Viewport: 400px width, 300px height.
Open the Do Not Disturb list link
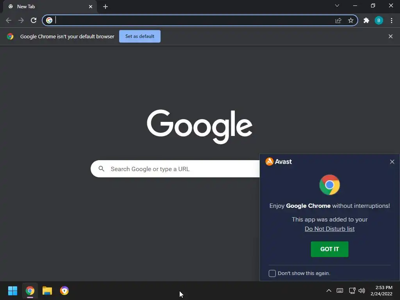(x=330, y=229)
